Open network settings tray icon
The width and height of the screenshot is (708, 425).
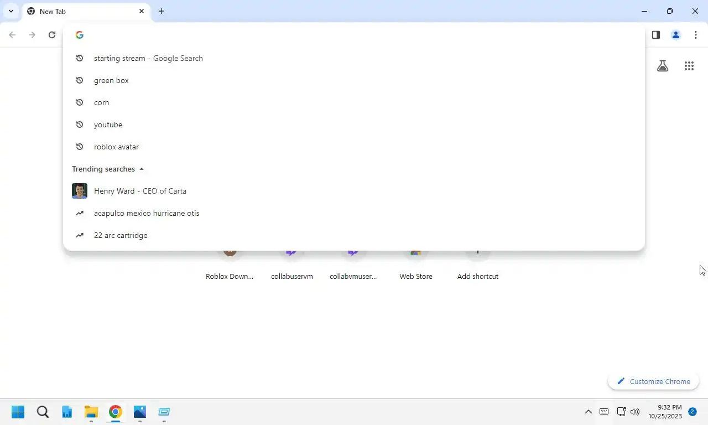click(x=621, y=412)
